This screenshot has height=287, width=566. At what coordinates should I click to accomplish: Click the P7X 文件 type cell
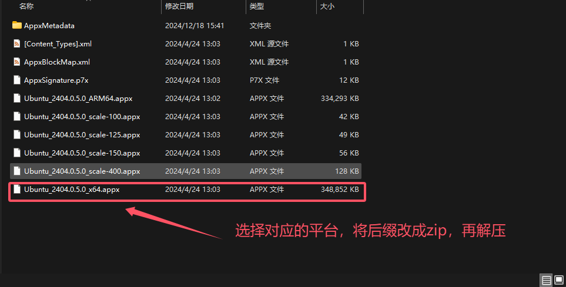click(x=264, y=80)
